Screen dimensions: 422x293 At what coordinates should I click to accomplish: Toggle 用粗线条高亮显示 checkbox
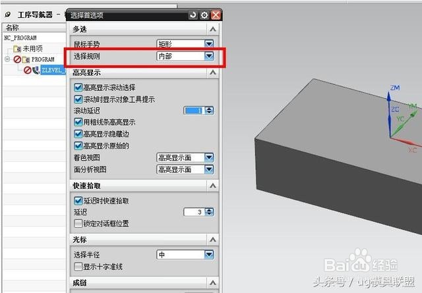point(78,122)
